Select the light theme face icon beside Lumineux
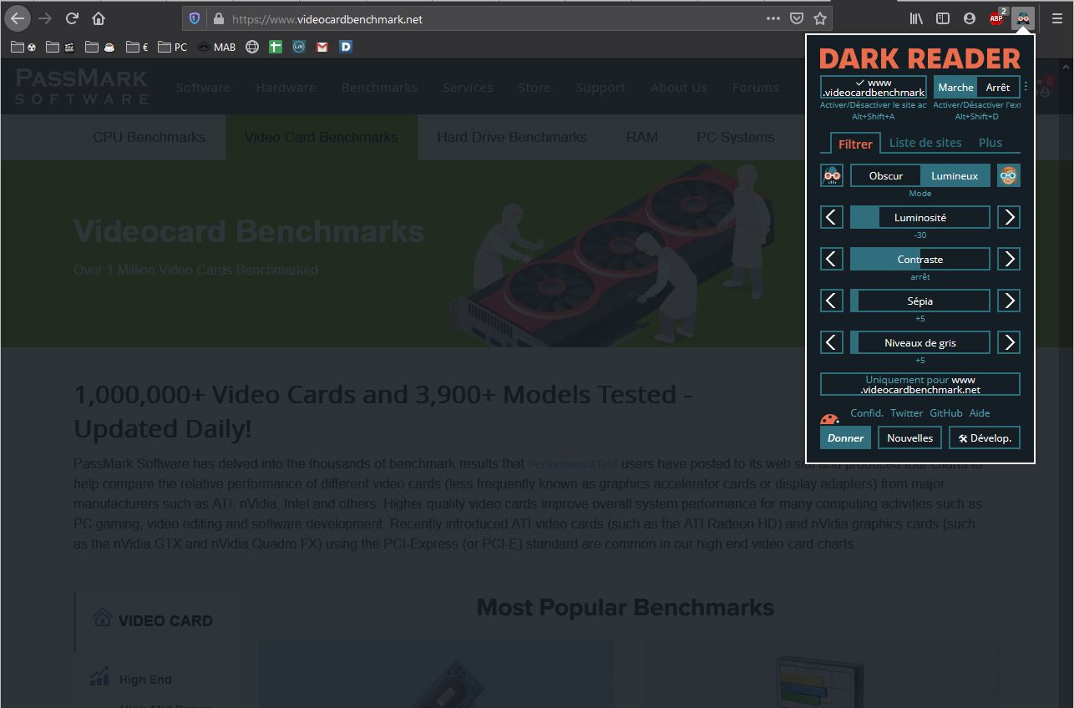The height and width of the screenshot is (708, 1074). [1009, 175]
